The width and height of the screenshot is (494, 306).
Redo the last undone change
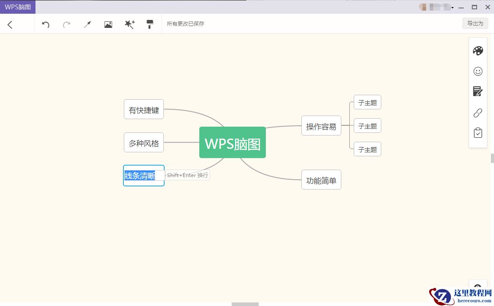coord(67,24)
